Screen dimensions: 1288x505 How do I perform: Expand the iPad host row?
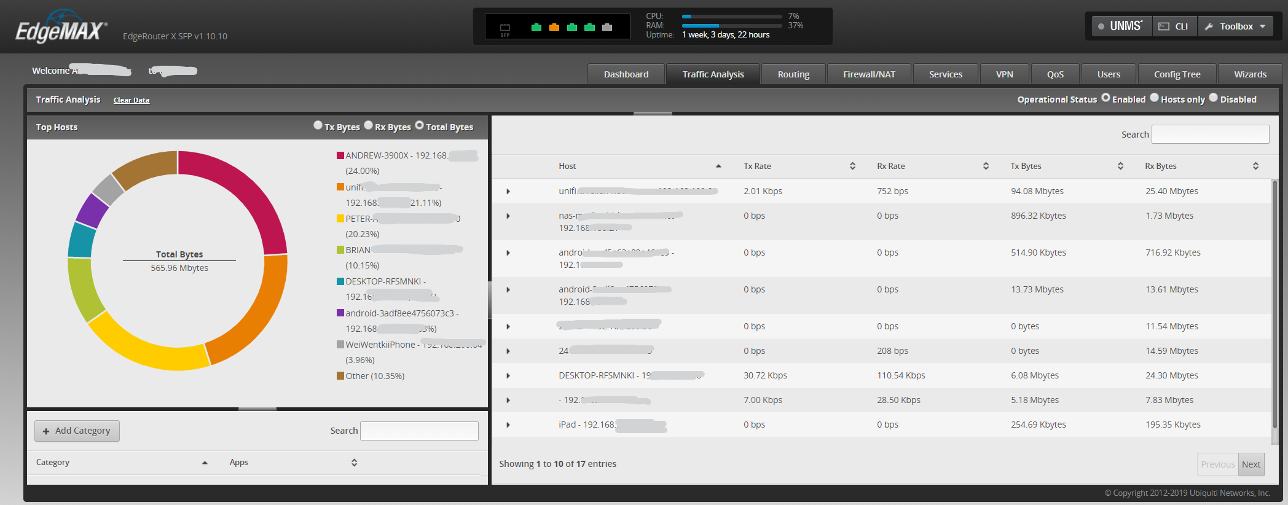pyautogui.click(x=508, y=425)
